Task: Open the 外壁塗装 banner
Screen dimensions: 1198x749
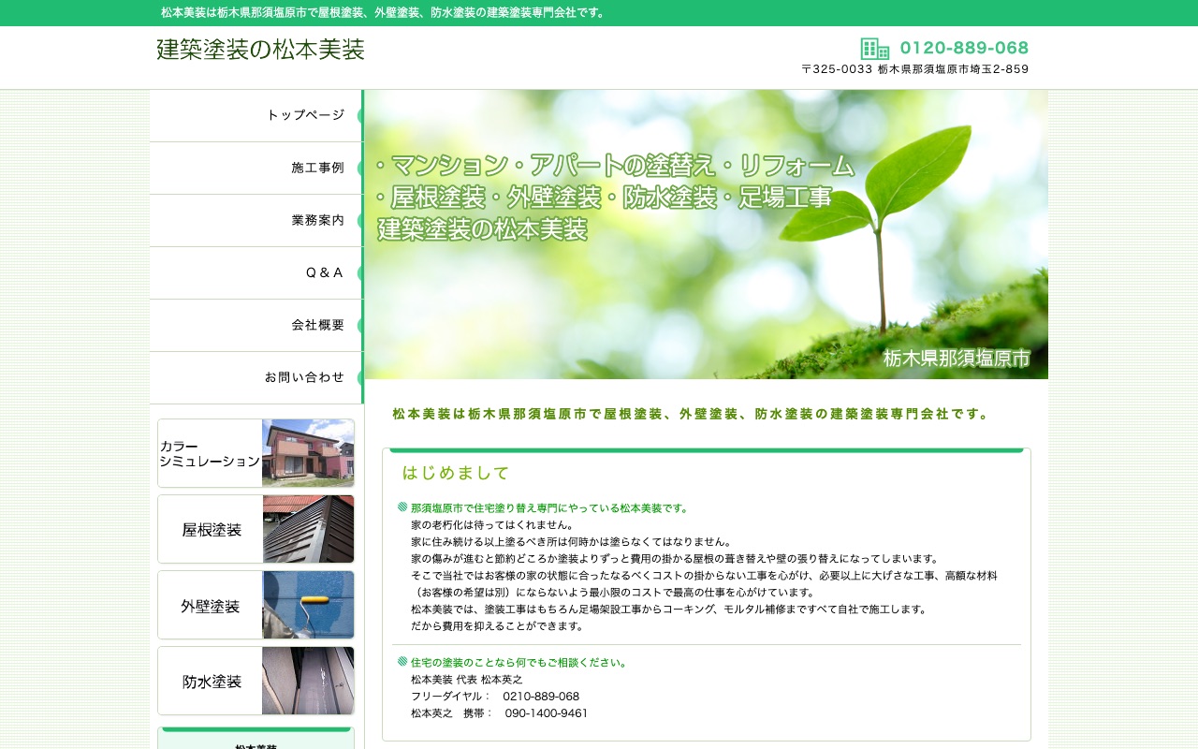Action: click(x=256, y=605)
